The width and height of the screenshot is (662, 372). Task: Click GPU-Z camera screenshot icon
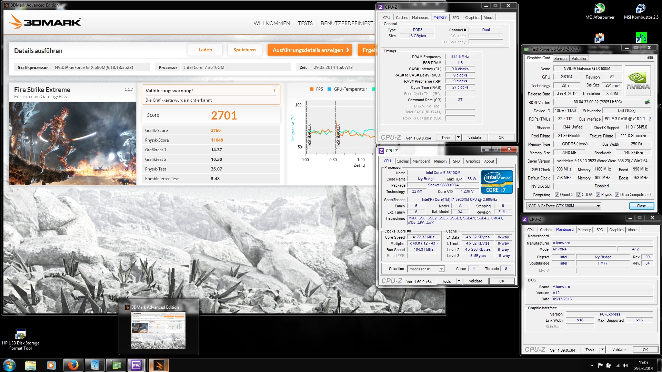(650, 58)
